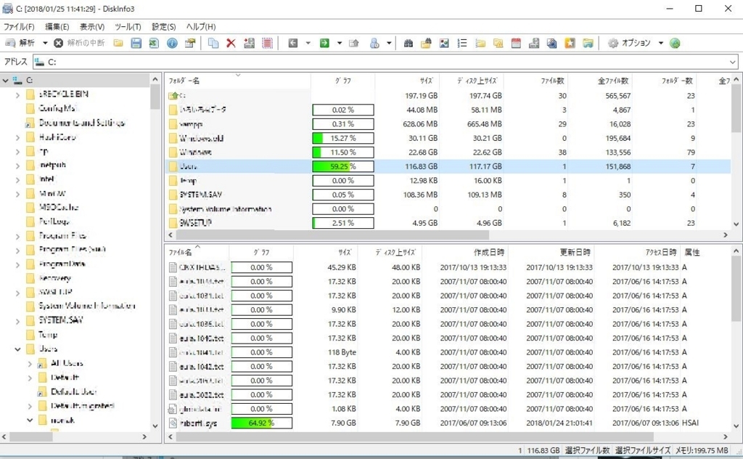Open the ツール(T) menu
743x459 pixels.
point(128,27)
